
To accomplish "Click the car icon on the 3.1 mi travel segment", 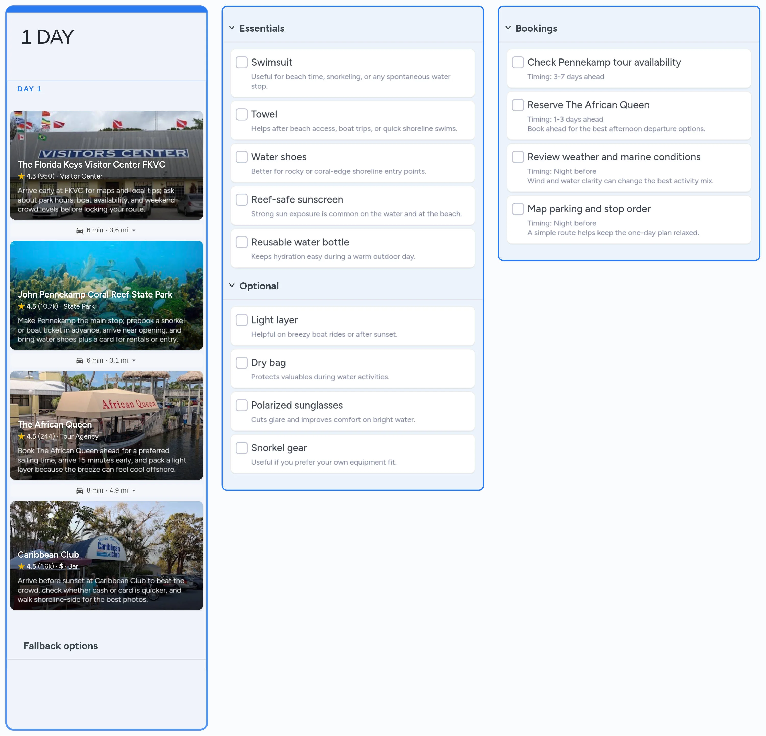I will 80,360.
